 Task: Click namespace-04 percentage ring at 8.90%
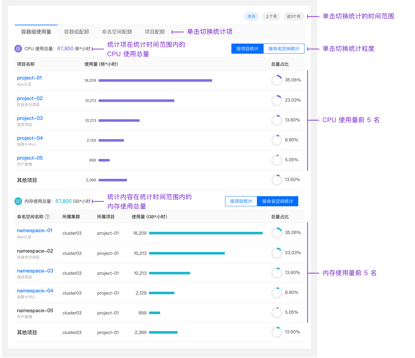[x=277, y=293]
